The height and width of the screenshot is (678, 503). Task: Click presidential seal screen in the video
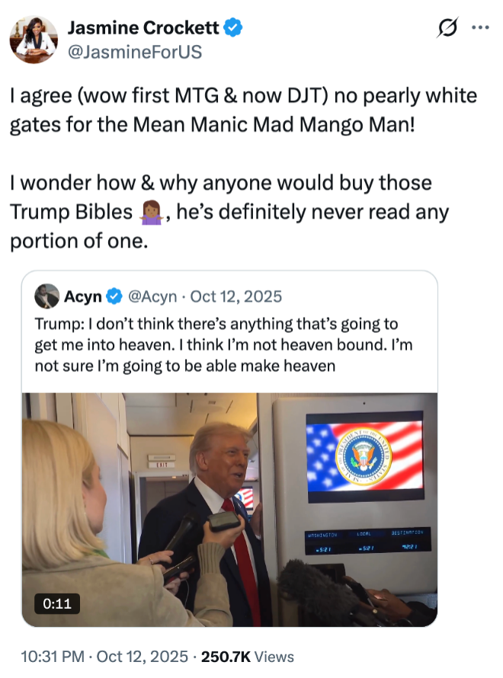tap(364, 453)
